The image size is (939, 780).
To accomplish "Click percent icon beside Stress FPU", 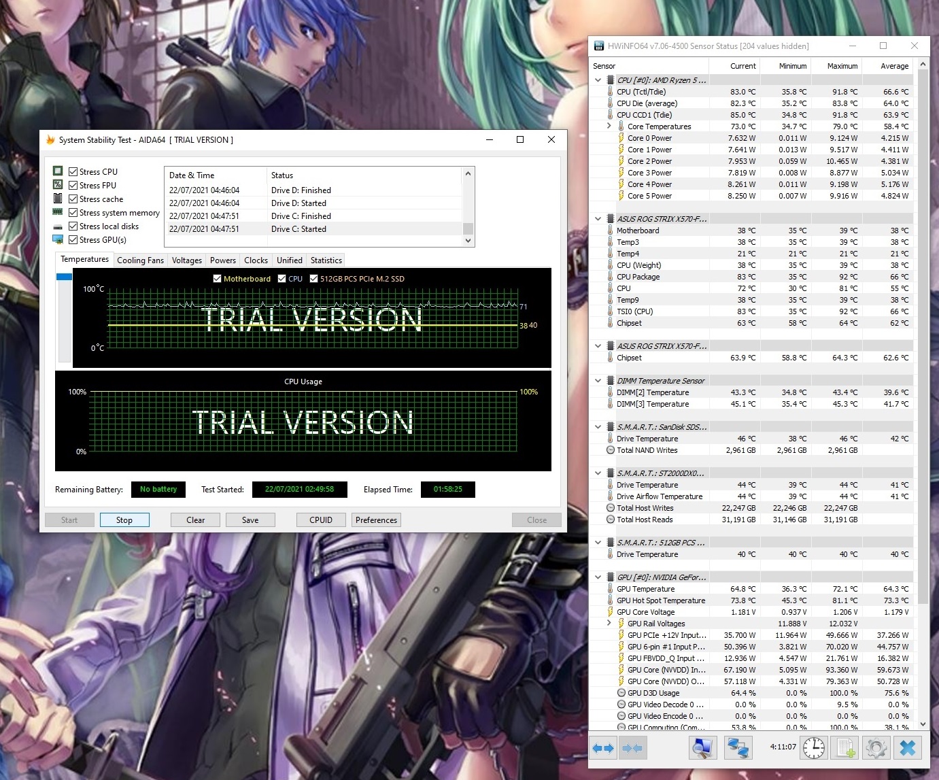I will coord(58,185).
